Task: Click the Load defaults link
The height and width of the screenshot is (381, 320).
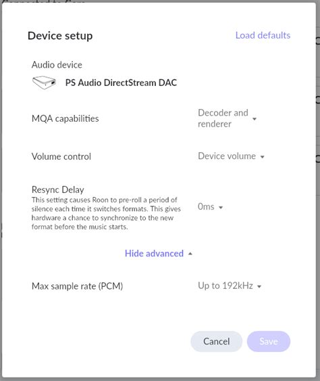Action: pos(263,35)
